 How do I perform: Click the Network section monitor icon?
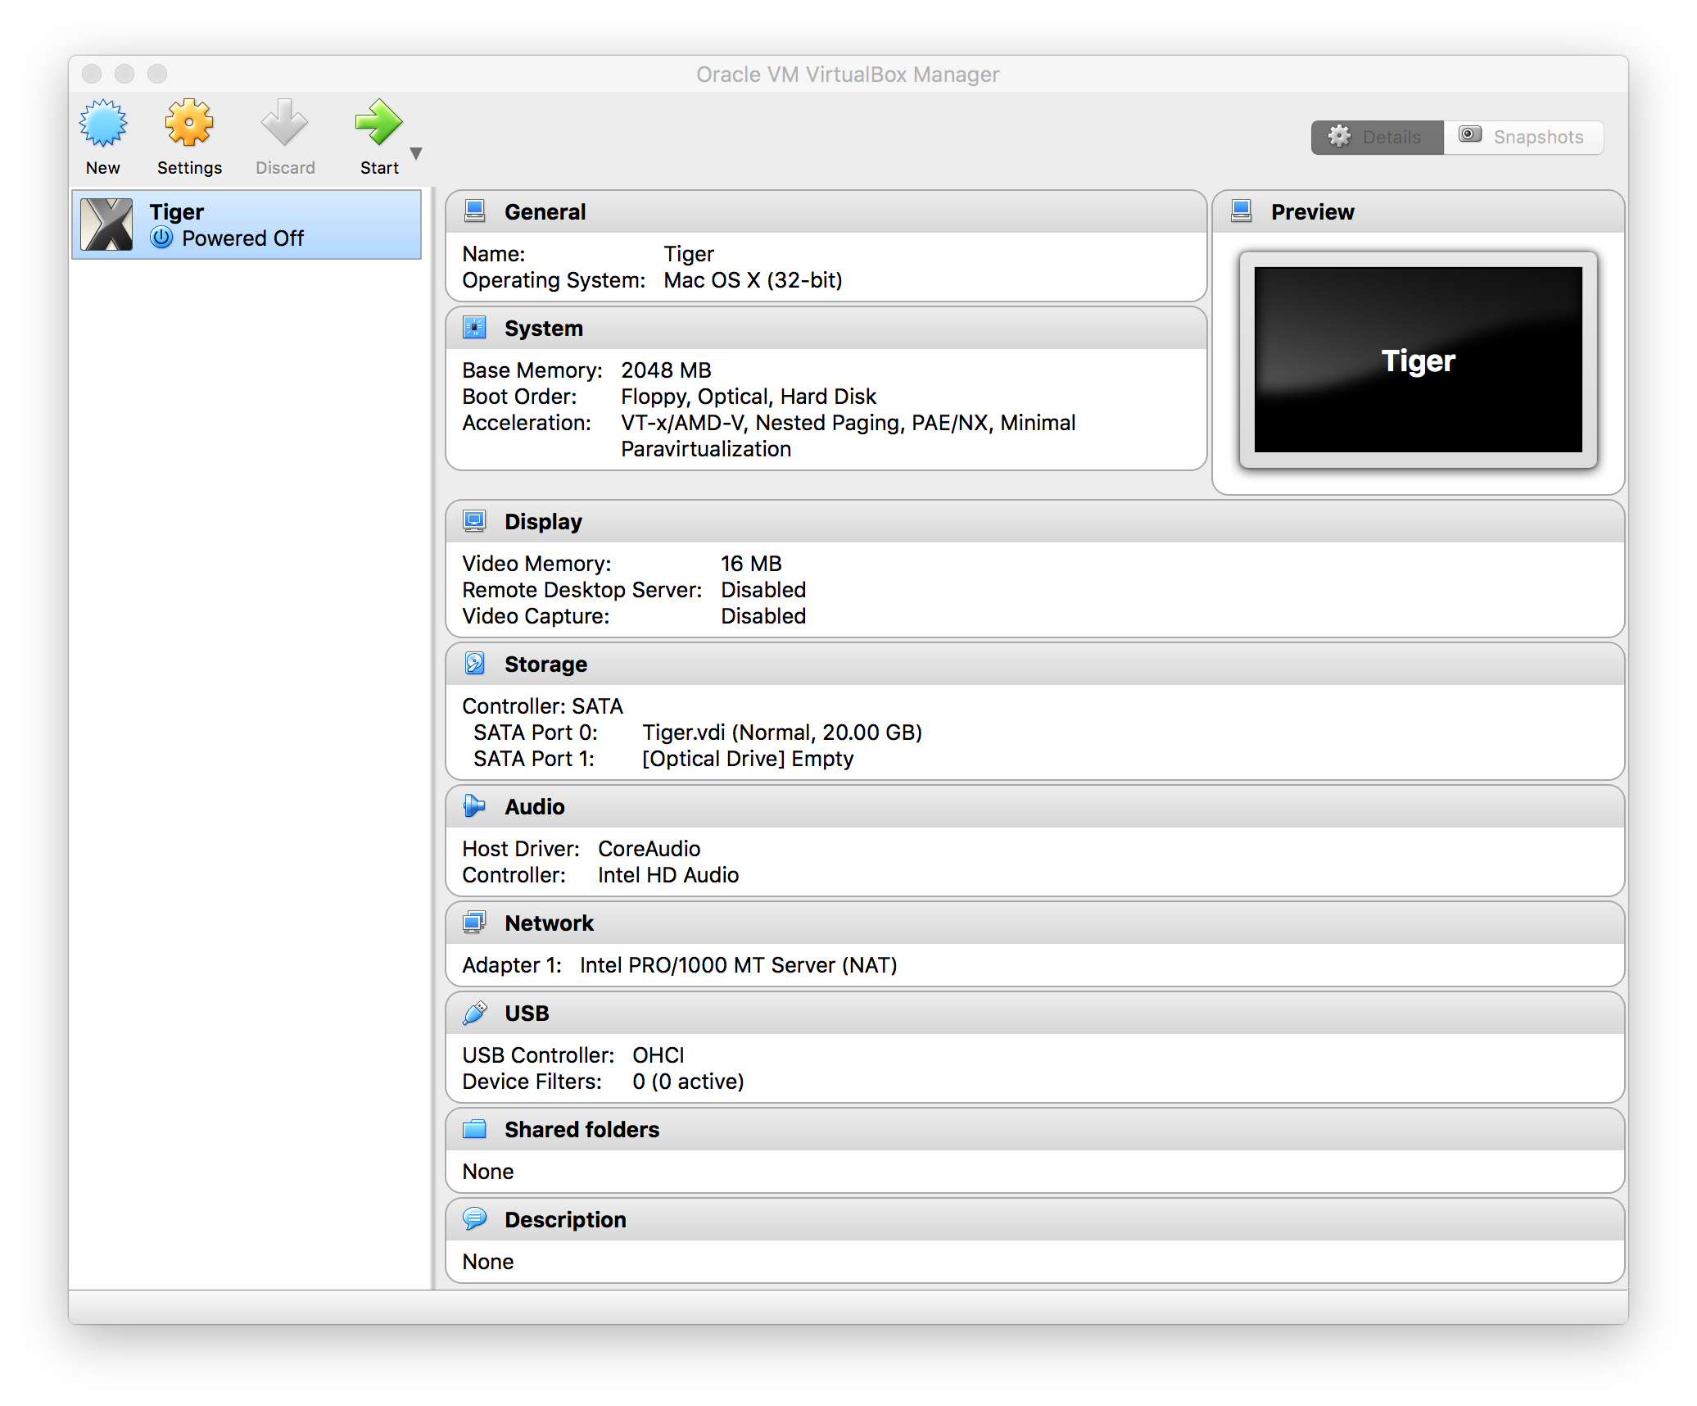coord(474,923)
